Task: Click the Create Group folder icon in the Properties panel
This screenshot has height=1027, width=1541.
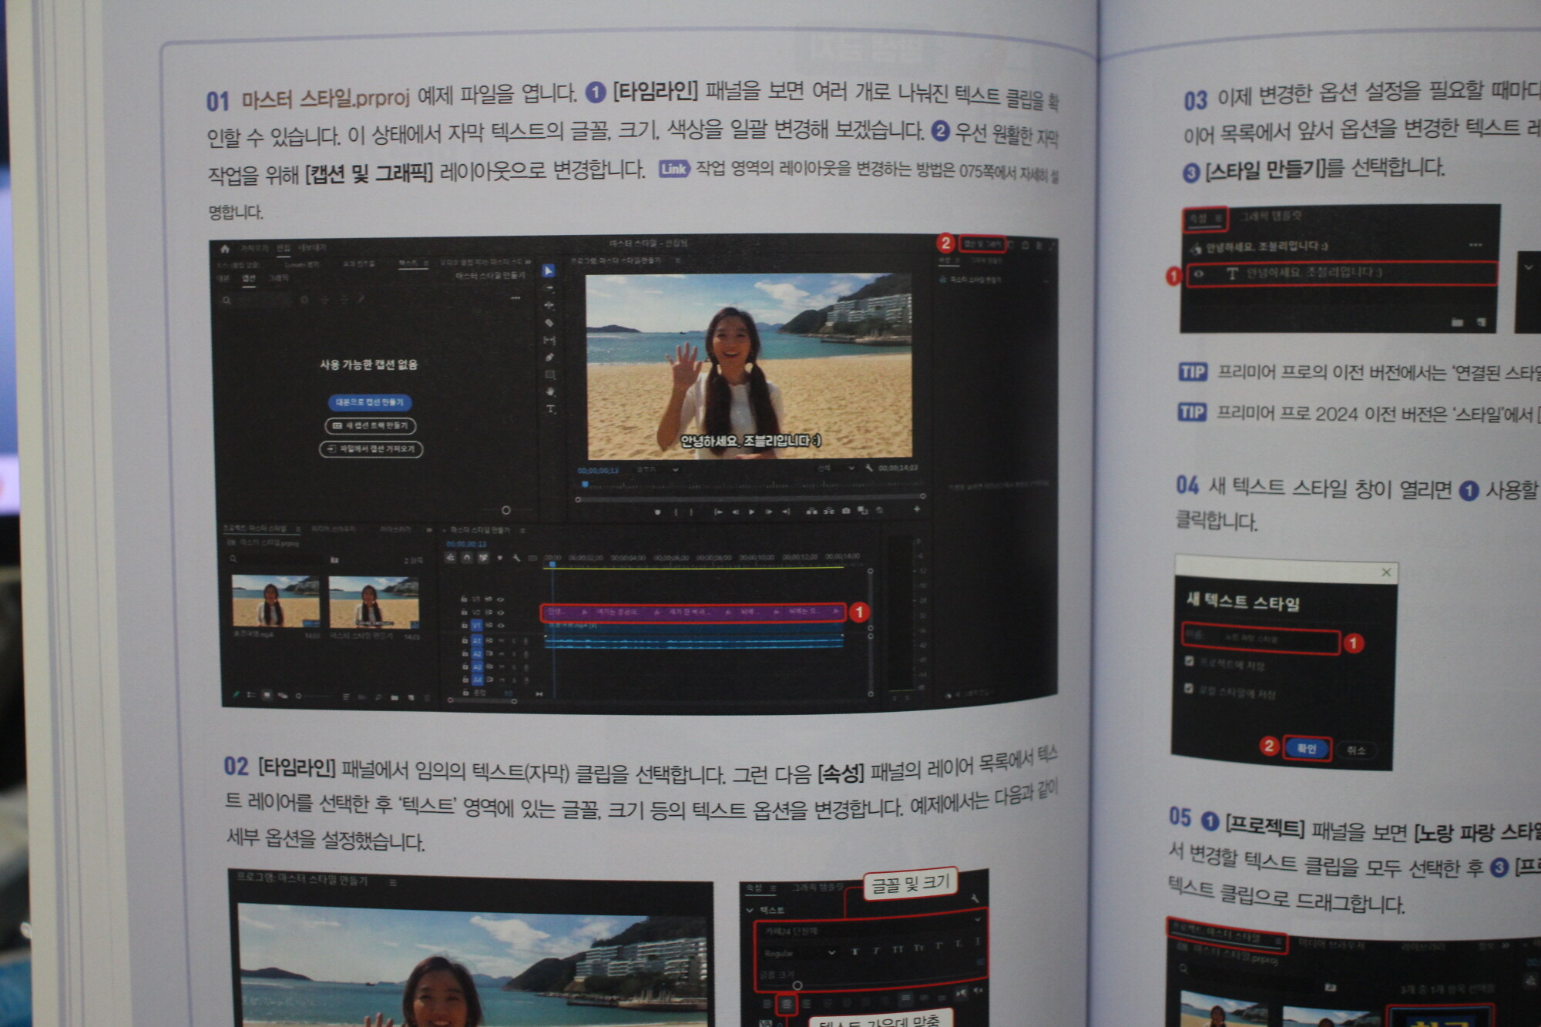Action: 1457,322
